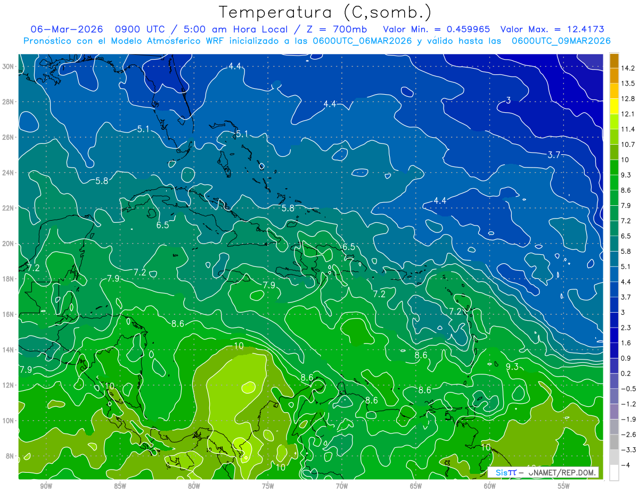639x493 pixels.
Task: Click the "12N" latitude axis label
Action: pos(9,385)
